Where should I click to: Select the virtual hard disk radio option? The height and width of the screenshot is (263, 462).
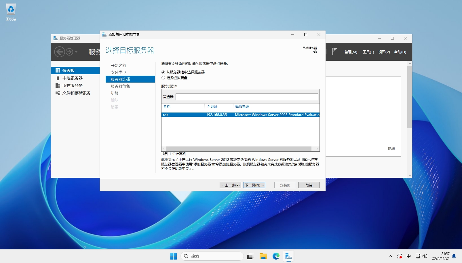tap(163, 78)
